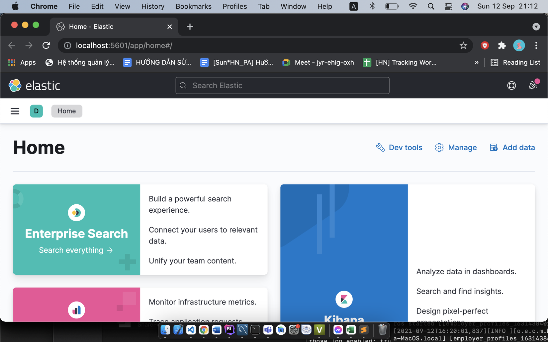Open Messenger from the Dock
Viewport: 548px width, 342px height.
pos(338,330)
